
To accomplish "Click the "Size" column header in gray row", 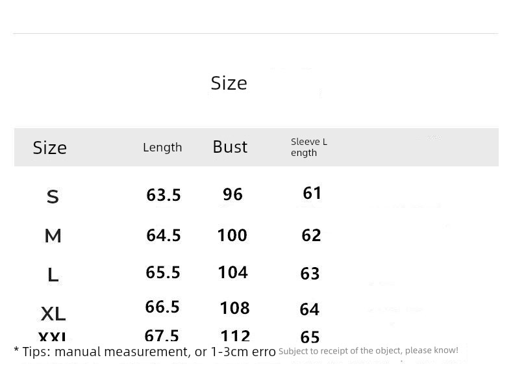I will click(x=50, y=148).
